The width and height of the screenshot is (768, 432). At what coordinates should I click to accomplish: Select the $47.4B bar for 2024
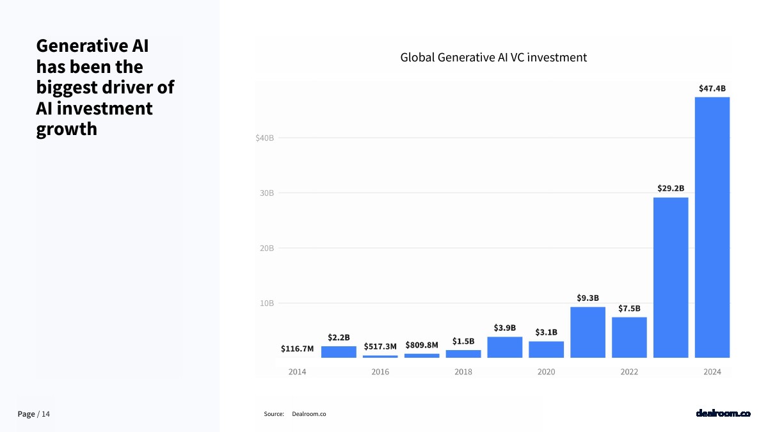tap(712, 227)
